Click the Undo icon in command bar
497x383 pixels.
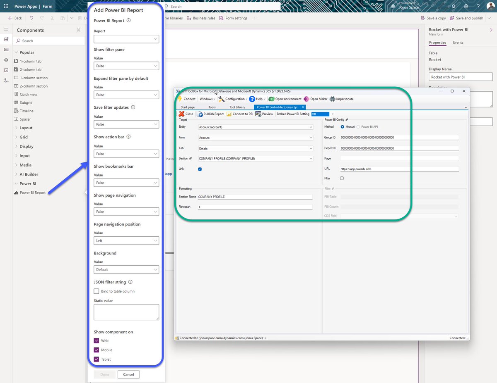click(x=31, y=18)
